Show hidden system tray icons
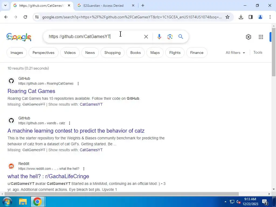This screenshot has height=207, width=276. [226, 202]
